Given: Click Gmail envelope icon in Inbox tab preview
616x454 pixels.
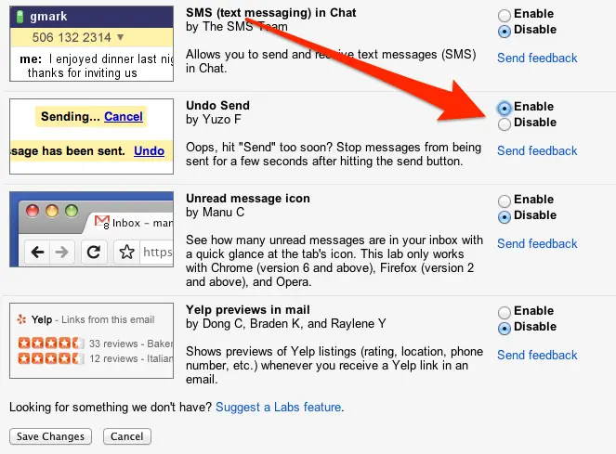Looking at the screenshot, I should [102, 222].
